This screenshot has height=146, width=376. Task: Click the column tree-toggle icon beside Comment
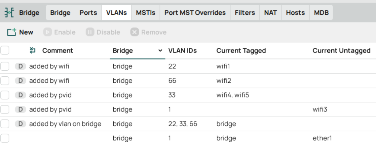click(x=33, y=51)
